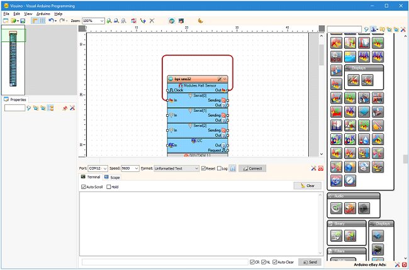
Task: Toggle the Hold checkbox
Action: [109, 186]
